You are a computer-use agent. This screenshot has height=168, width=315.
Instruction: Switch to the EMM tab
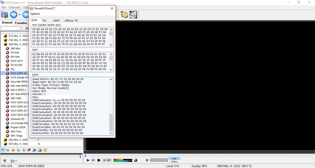click(x=56, y=21)
